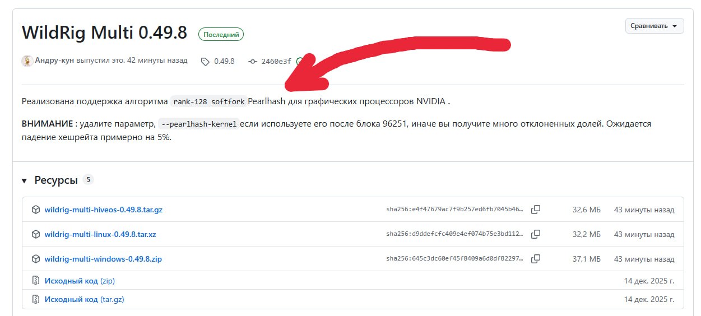The height and width of the screenshot is (316, 701).
Task: Open the 0.49.8 tag link
Action: pyautogui.click(x=224, y=61)
